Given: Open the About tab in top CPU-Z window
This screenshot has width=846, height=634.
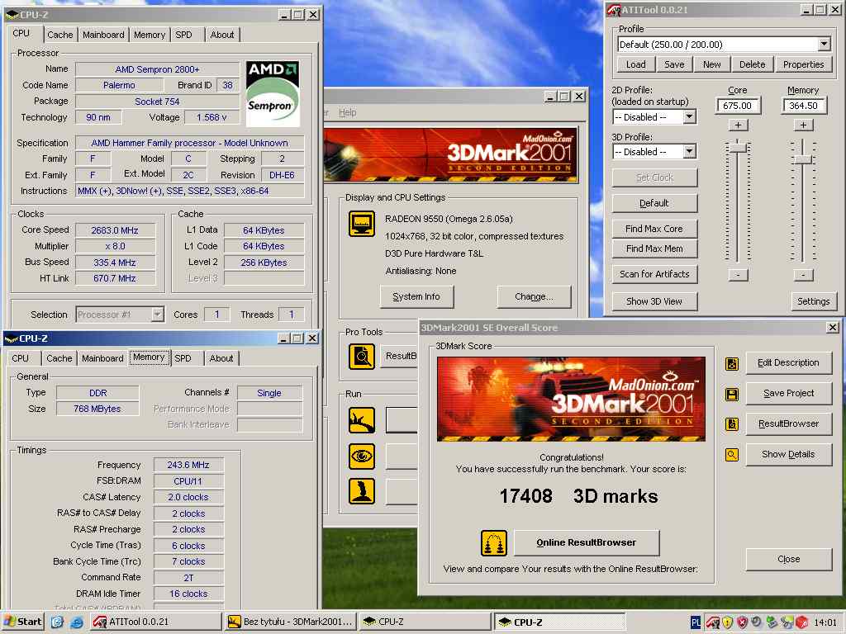Looking at the screenshot, I should point(221,35).
